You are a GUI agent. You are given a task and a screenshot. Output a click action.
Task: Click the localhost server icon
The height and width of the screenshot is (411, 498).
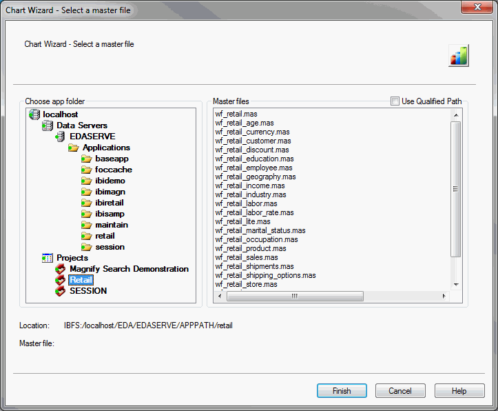click(34, 114)
